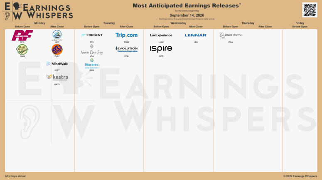Click Tuesday's After Close subheading
Image resolution: width=322 pixels, height=180 pixels.
pos(126,26)
